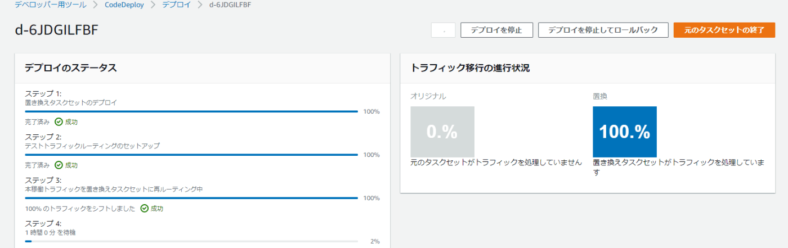Click the 100% value of ステップ 1

pyautogui.click(x=371, y=111)
